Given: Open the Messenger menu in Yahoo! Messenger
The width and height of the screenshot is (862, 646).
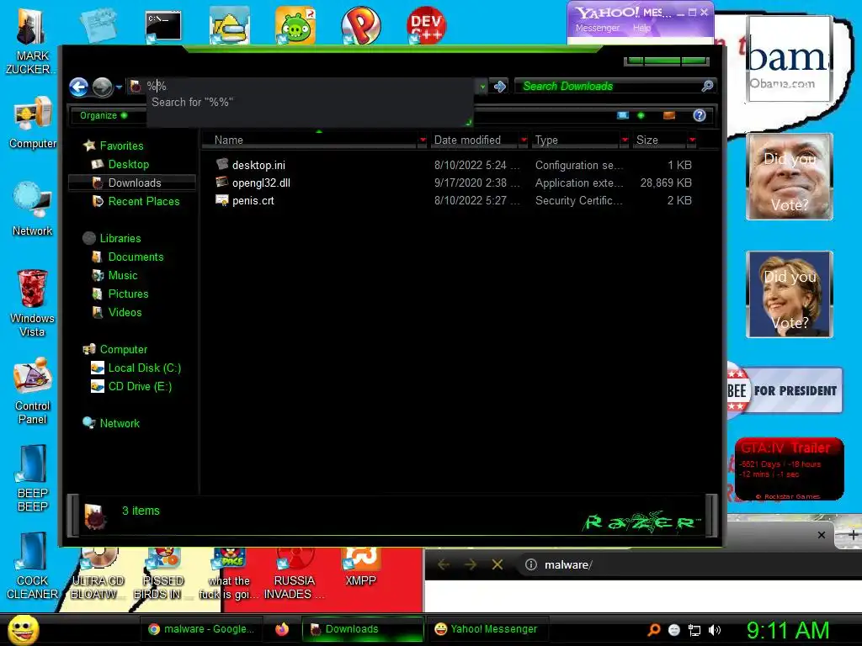Looking at the screenshot, I should [x=597, y=28].
